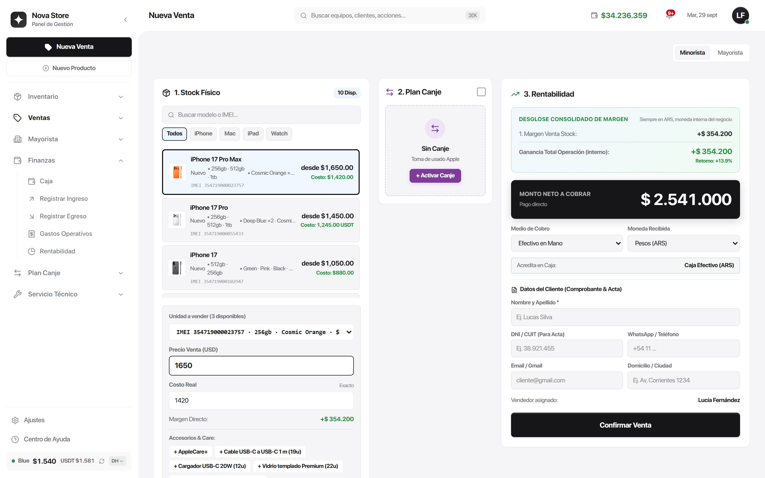Open the Moneda Recibida dropdown
This screenshot has height=478, width=765.
click(683, 243)
